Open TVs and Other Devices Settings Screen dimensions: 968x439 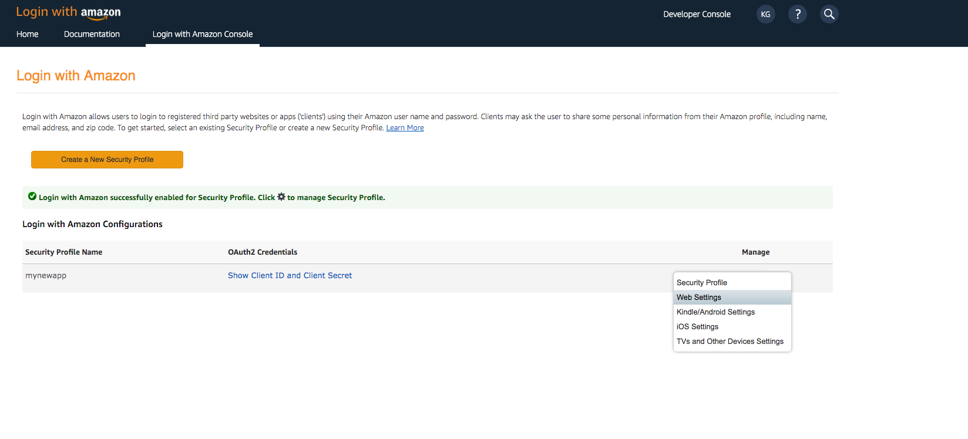pos(732,341)
